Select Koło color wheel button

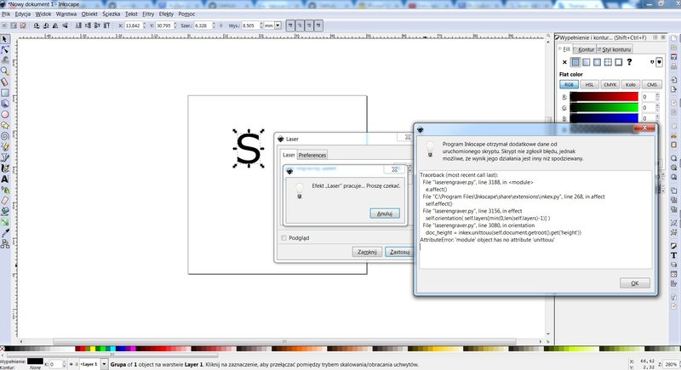(631, 84)
